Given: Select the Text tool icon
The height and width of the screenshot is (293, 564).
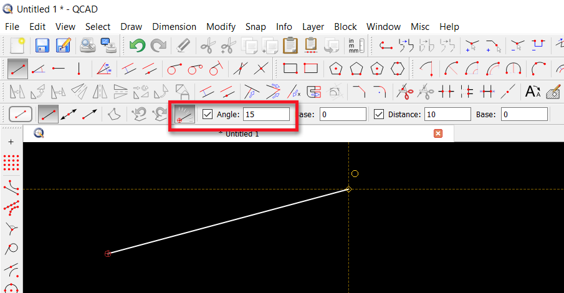Looking at the screenshot, I should coord(533,92).
